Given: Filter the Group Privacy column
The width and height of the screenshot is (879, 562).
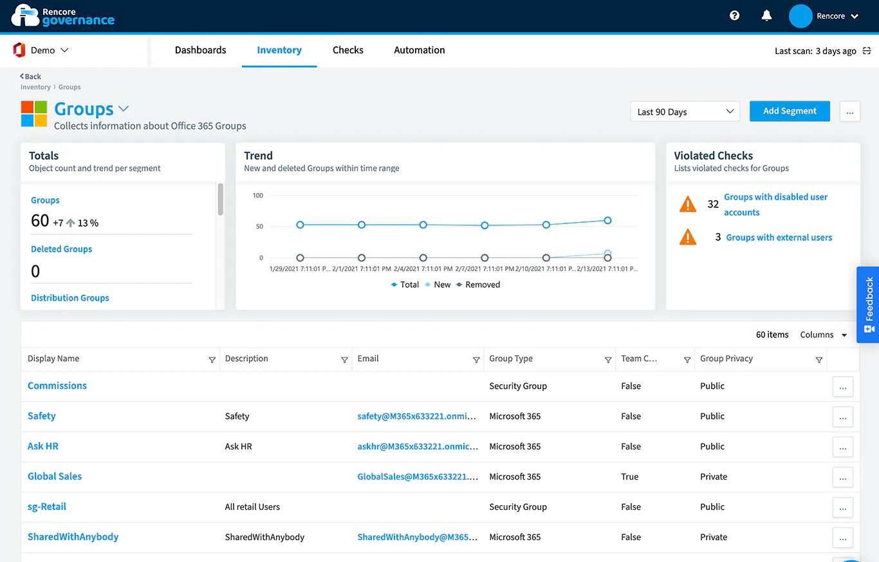Looking at the screenshot, I should (819, 360).
